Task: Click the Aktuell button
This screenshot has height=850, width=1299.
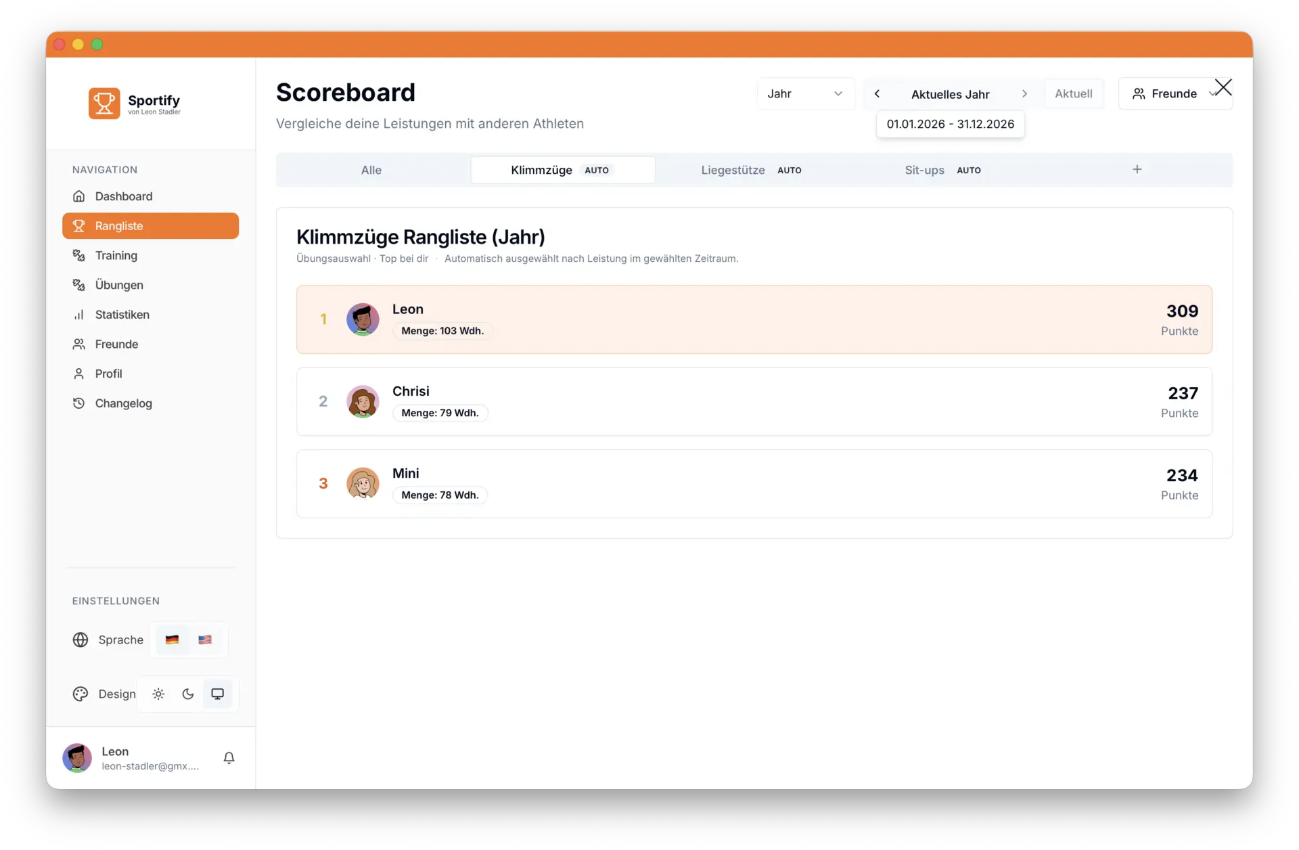Action: (1073, 94)
